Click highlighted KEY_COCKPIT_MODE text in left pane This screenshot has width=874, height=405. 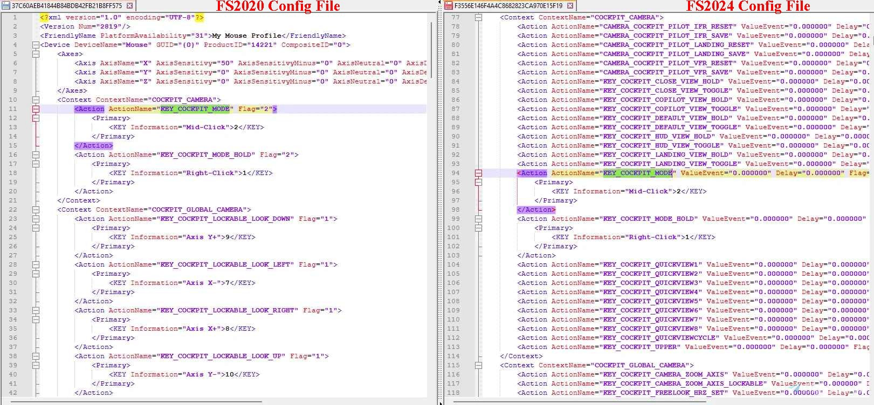[195, 109]
